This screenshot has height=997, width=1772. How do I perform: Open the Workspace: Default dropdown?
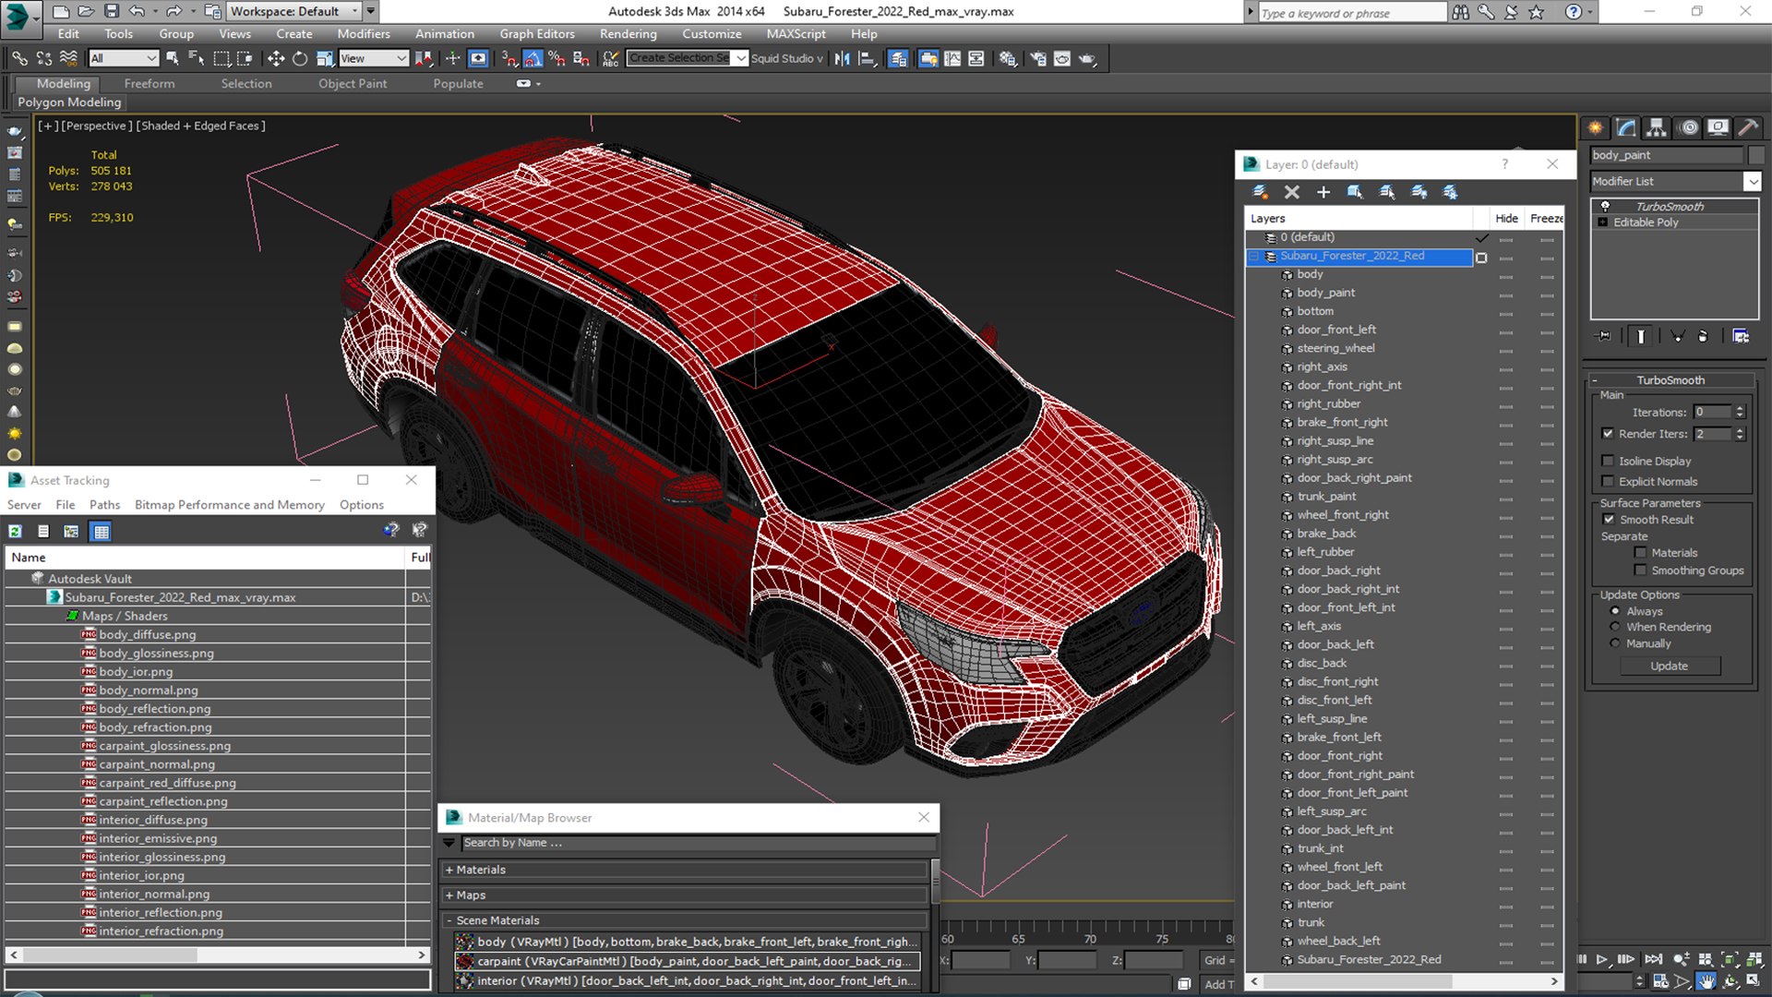pyautogui.click(x=294, y=11)
